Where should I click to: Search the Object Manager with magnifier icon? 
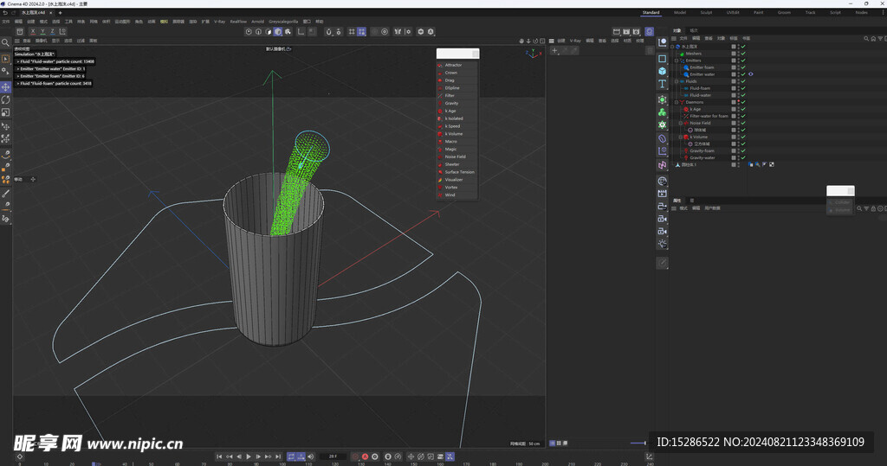tap(866, 38)
